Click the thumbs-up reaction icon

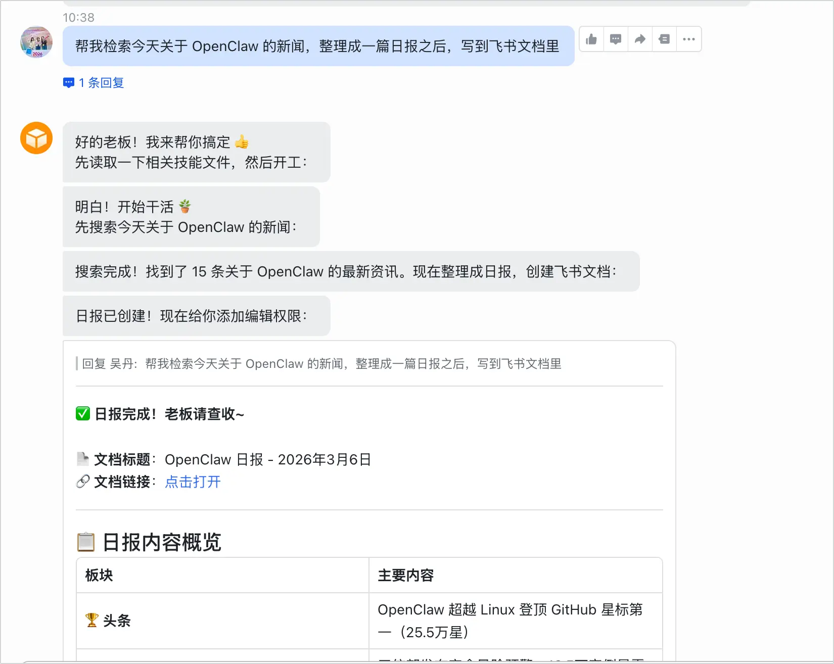tap(591, 39)
